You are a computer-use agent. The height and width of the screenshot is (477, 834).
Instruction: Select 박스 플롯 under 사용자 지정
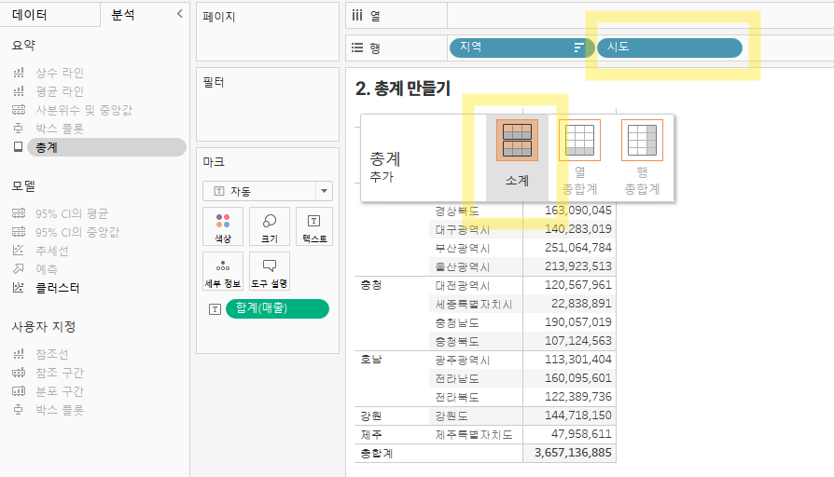[60, 410]
